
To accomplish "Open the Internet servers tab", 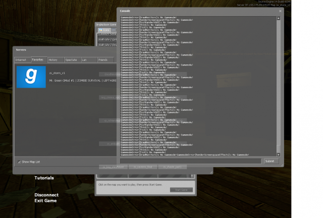I will [21, 59].
